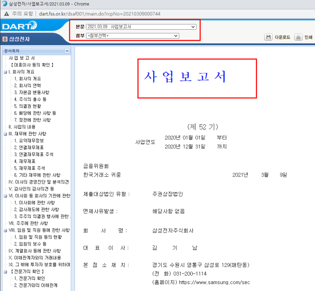315x291 pixels.
Task: Click the download disk icon
Action: (x=268, y=37)
